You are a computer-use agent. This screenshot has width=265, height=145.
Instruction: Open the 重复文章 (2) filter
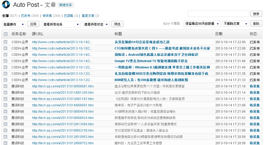pos(90,16)
